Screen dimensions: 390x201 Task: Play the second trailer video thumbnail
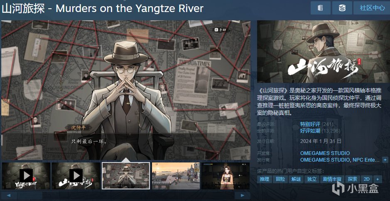coord(76,176)
